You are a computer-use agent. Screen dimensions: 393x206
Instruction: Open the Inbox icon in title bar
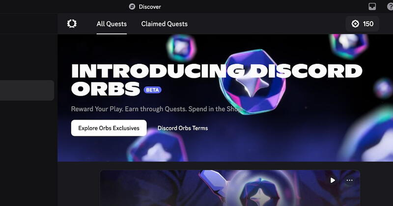(x=372, y=6)
